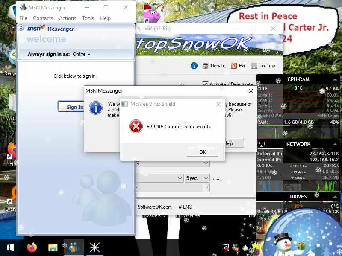Open the File menu in MSN Messenger
The image size is (342, 256).
pyautogui.click(x=23, y=18)
